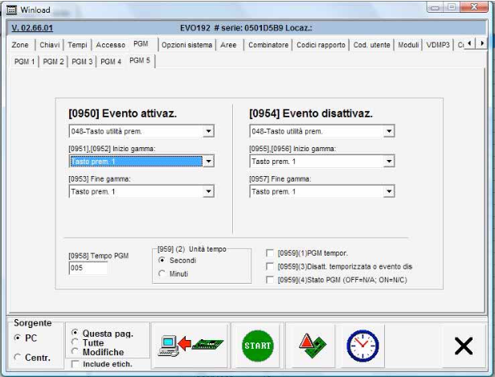Click the Winload title bar app icon

tap(12, 10)
